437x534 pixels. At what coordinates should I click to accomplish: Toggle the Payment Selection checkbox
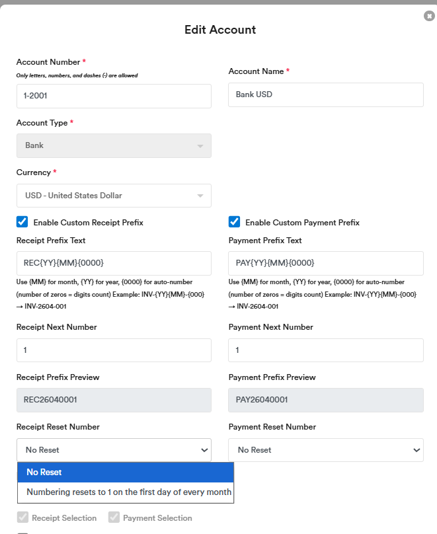[114, 518]
